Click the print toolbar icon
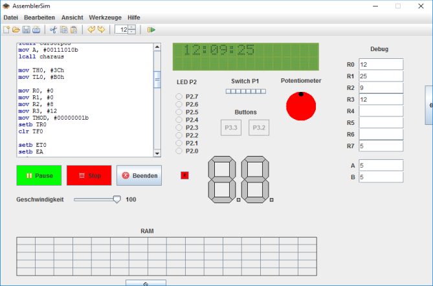The width and height of the screenshot is (433, 286). pos(36,30)
